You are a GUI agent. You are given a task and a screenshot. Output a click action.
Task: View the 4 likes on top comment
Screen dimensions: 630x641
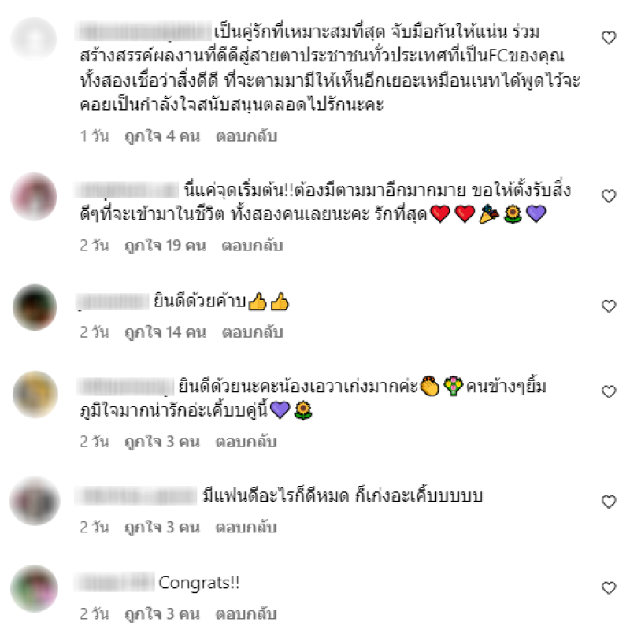[162, 136]
